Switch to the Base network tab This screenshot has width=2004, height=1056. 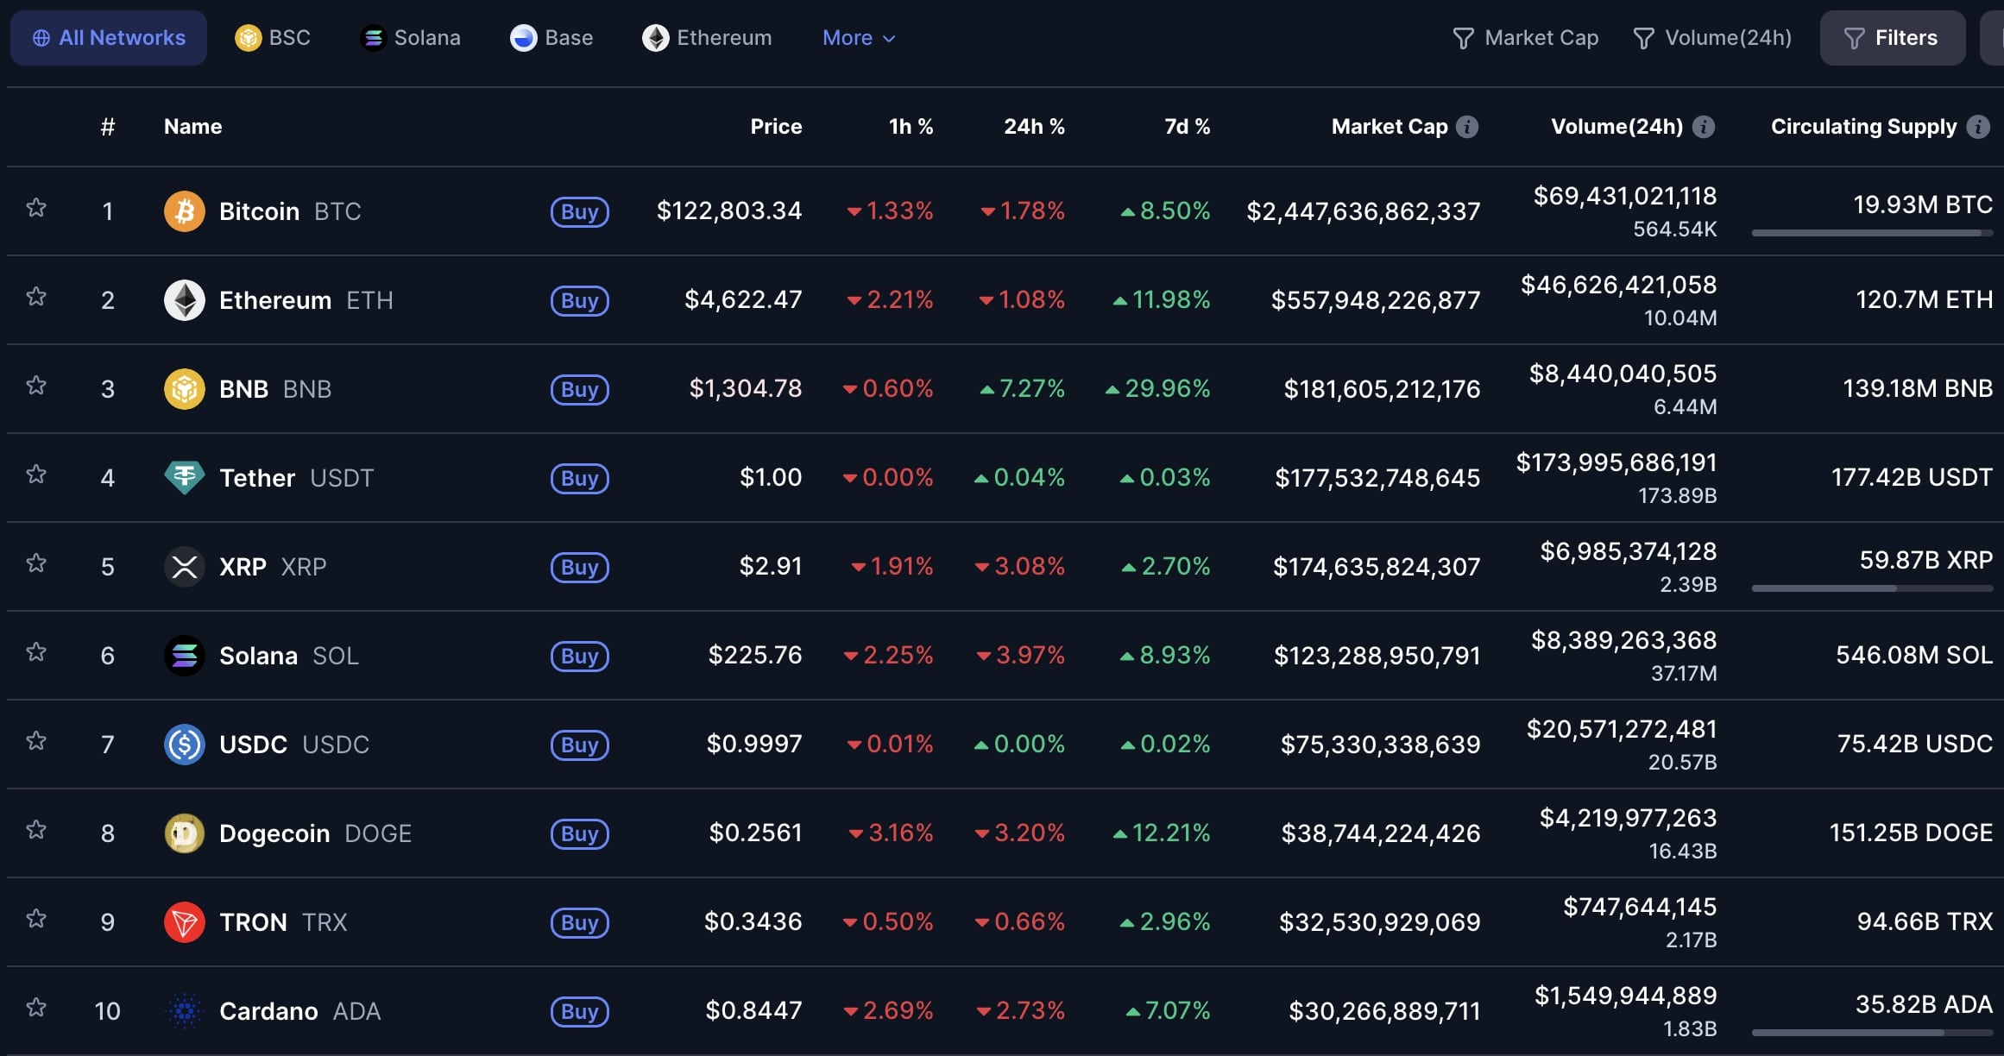tap(551, 38)
